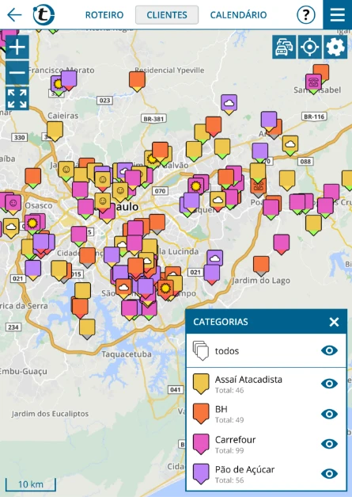Close the CATEGORIAS panel
The image size is (352, 497).
[x=334, y=322]
